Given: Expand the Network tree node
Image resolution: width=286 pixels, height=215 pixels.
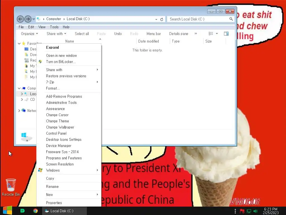Looking at the screenshot, I should (19, 111).
